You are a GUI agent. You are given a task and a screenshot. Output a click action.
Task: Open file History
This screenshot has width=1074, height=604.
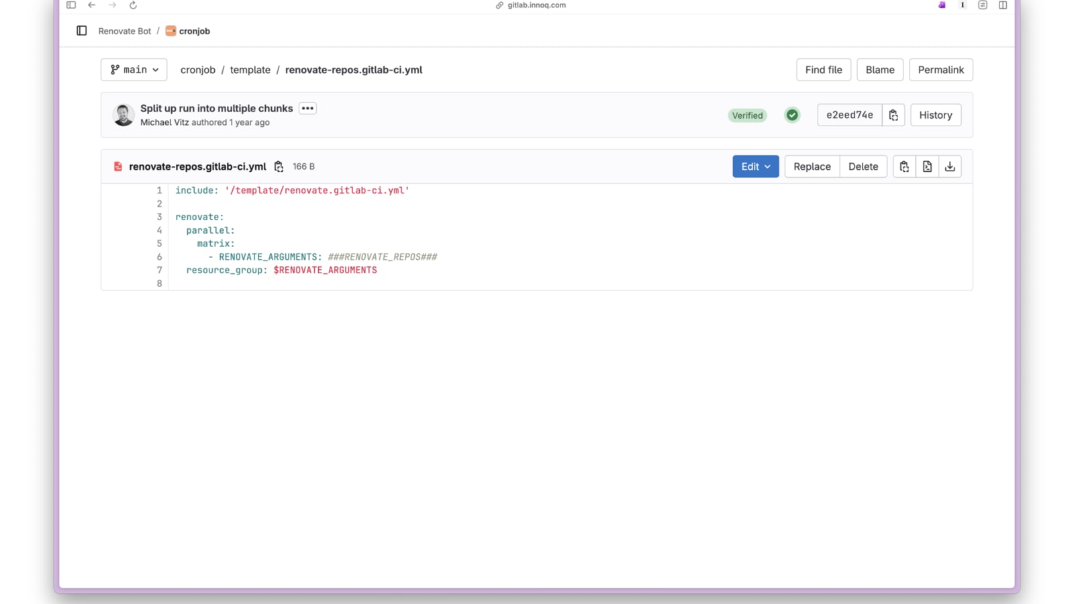tap(936, 115)
